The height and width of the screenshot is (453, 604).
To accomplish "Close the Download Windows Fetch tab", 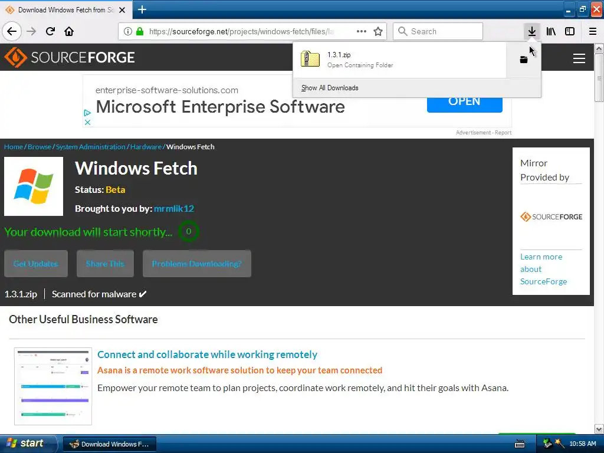I will point(122,10).
